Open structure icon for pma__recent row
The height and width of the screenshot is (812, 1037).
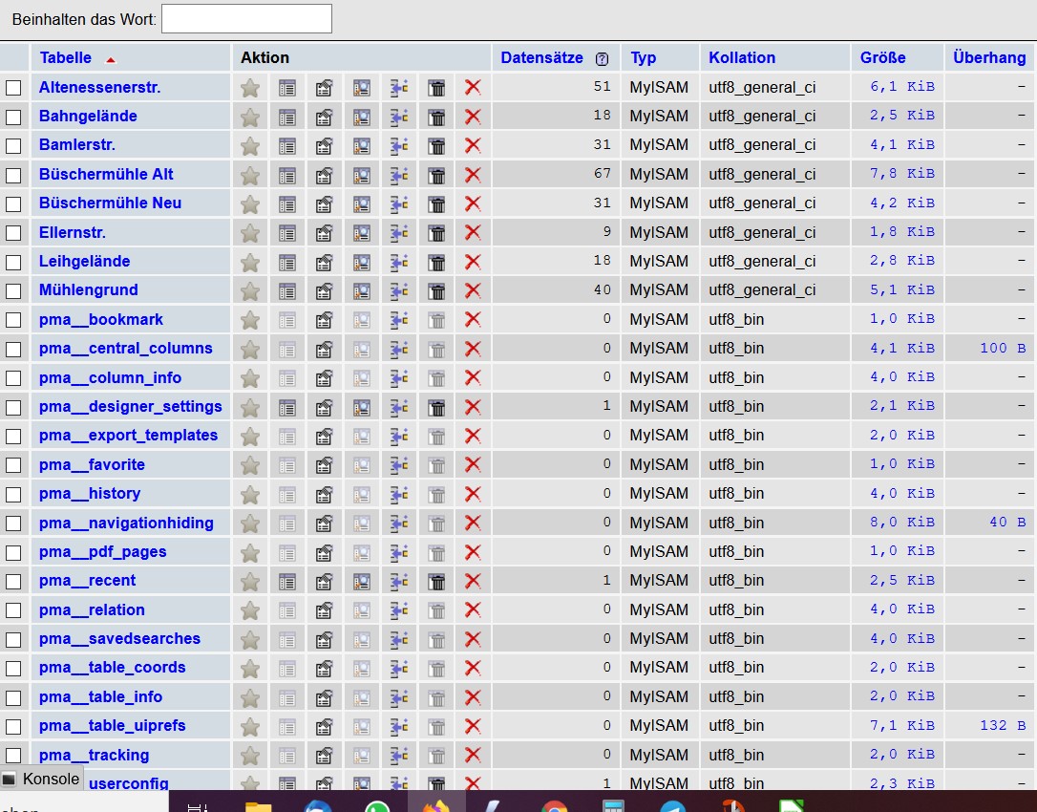[x=325, y=582]
